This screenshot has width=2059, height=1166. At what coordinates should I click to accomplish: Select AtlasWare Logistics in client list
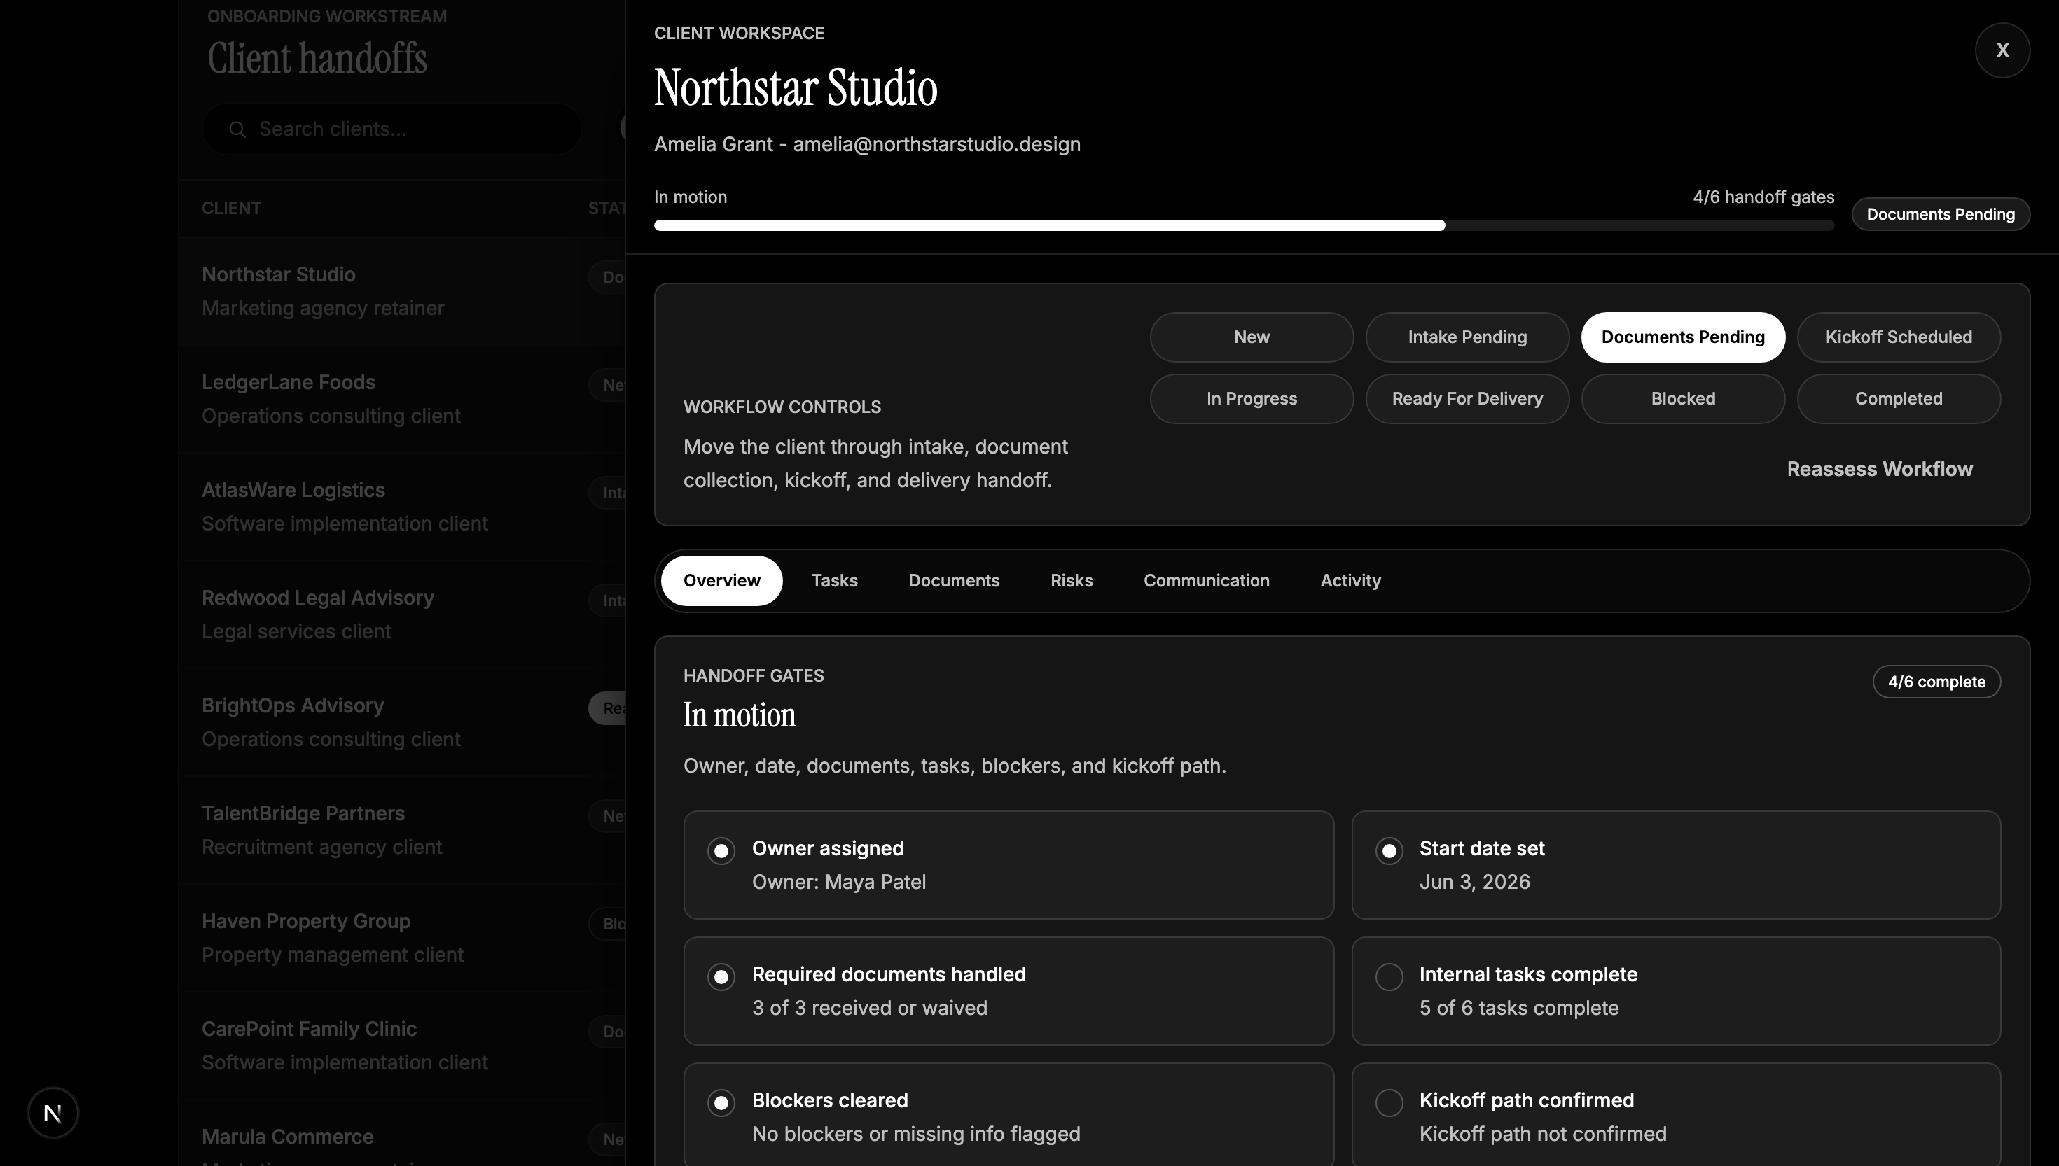coord(401,507)
